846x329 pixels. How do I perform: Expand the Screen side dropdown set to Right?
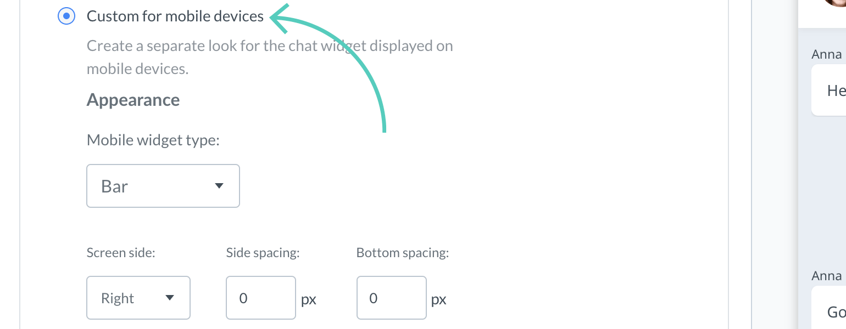[x=138, y=298]
